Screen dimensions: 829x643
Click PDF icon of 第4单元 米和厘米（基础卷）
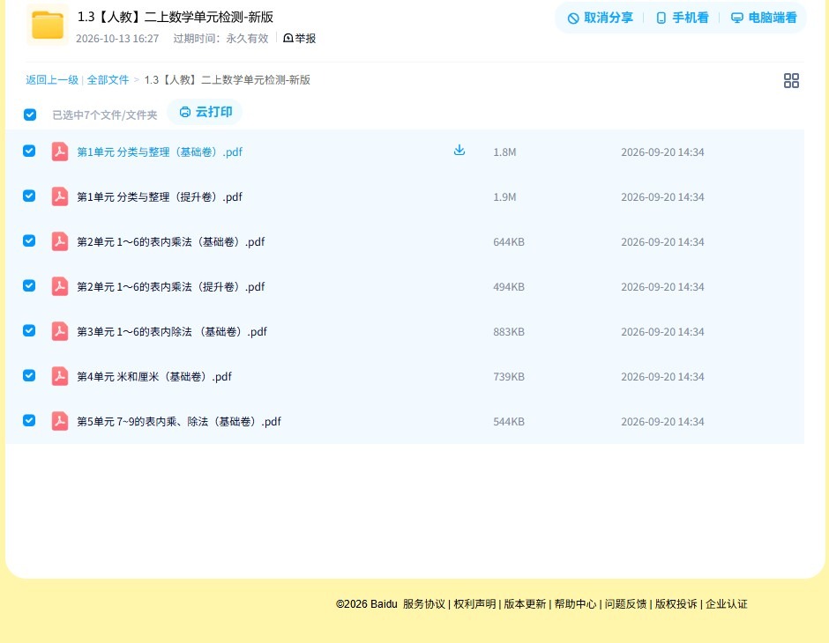tap(60, 376)
